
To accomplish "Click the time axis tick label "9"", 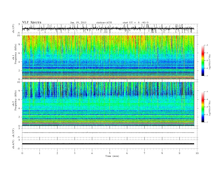I will (179, 153).
